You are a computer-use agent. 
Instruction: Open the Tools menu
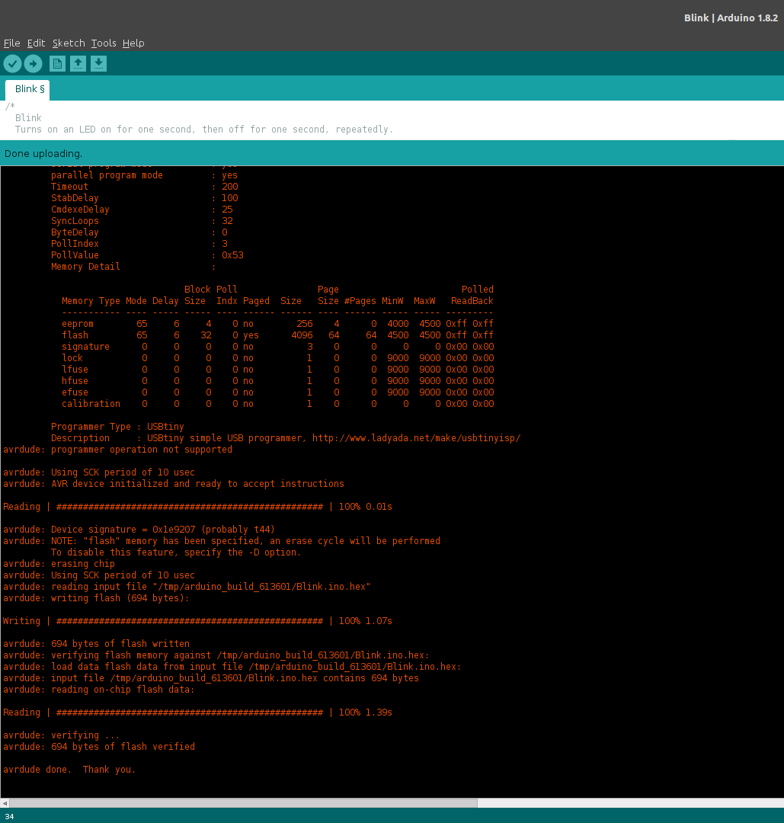(104, 43)
